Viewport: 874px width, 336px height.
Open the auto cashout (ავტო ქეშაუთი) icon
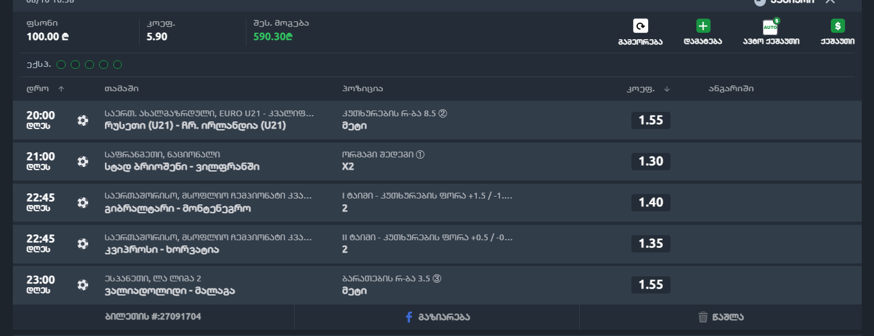pyautogui.click(x=770, y=26)
